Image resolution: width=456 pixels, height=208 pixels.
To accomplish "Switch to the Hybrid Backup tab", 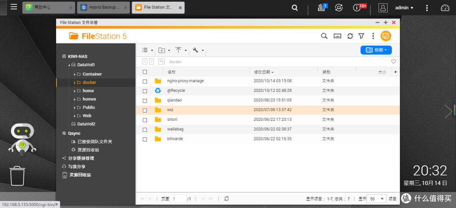I will [103, 8].
